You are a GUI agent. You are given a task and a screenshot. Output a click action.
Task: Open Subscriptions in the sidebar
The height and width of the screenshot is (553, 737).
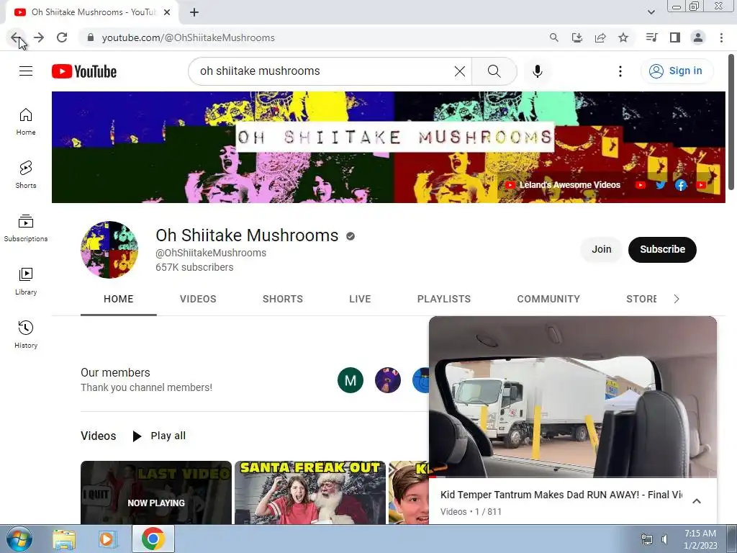click(x=26, y=228)
